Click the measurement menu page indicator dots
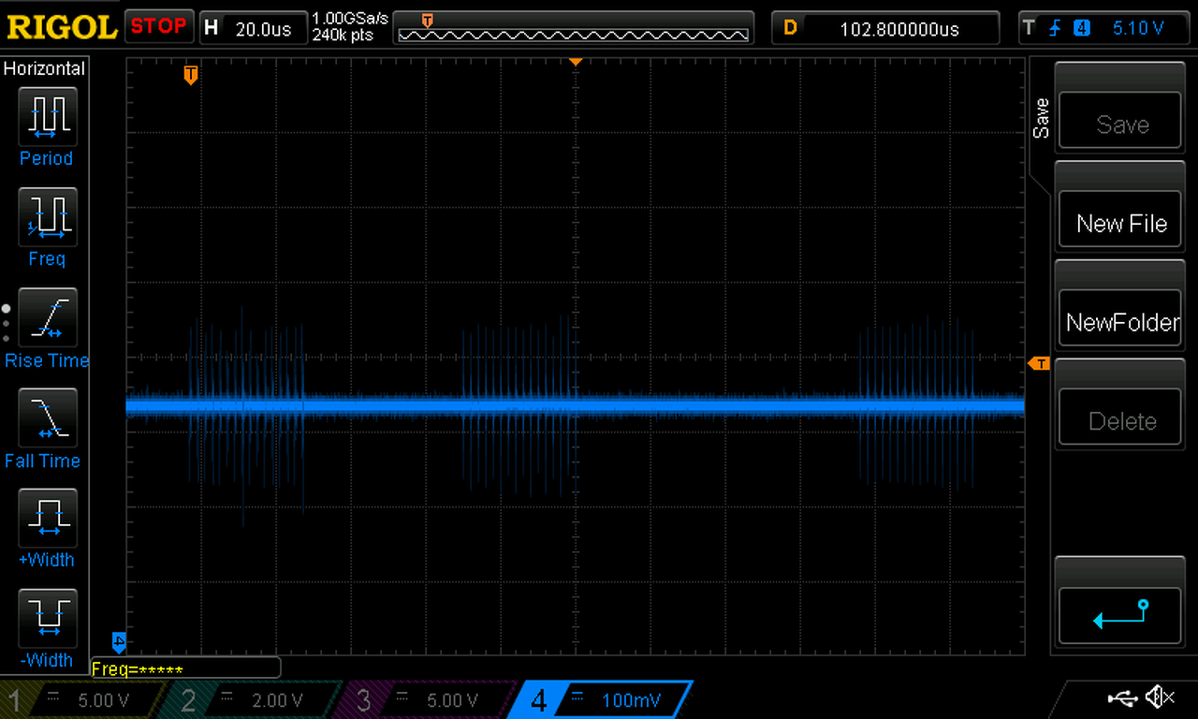This screenshot has height=719, width=1198. (6, 322)
